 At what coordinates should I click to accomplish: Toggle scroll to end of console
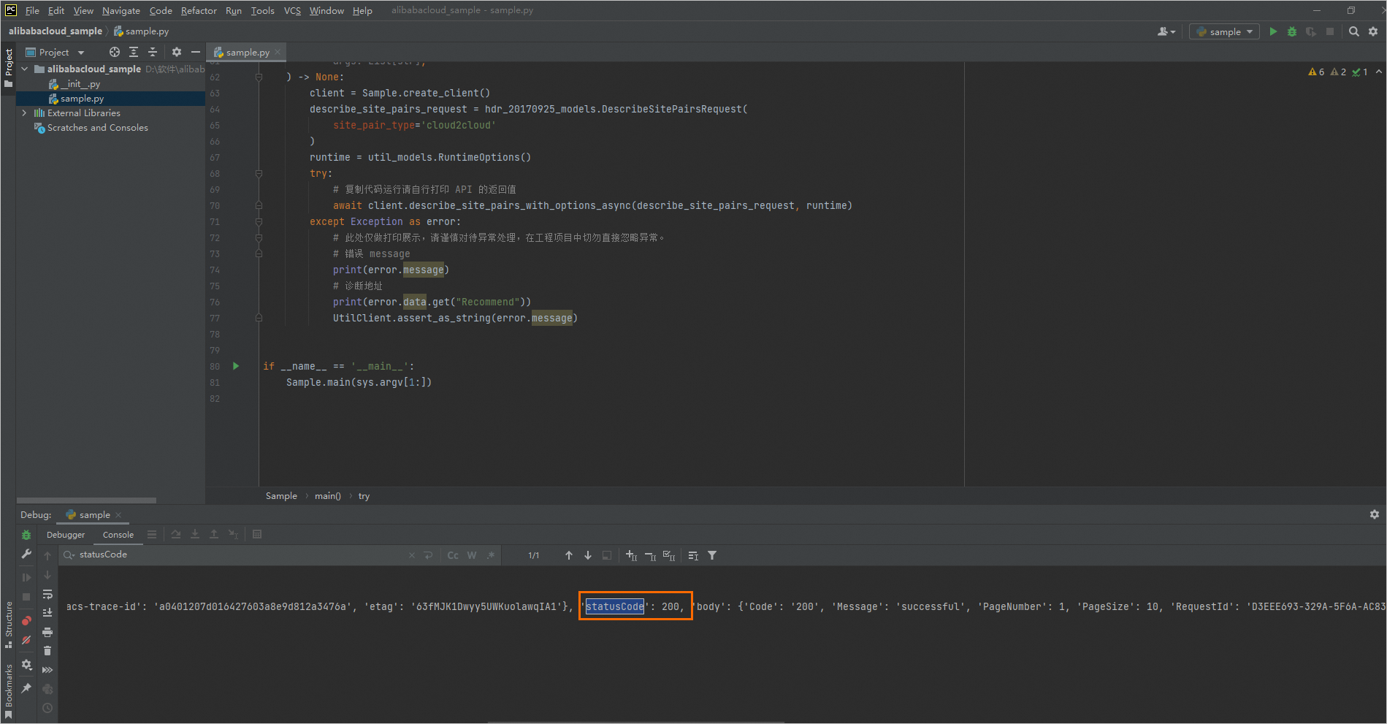(x=47, y=613)
